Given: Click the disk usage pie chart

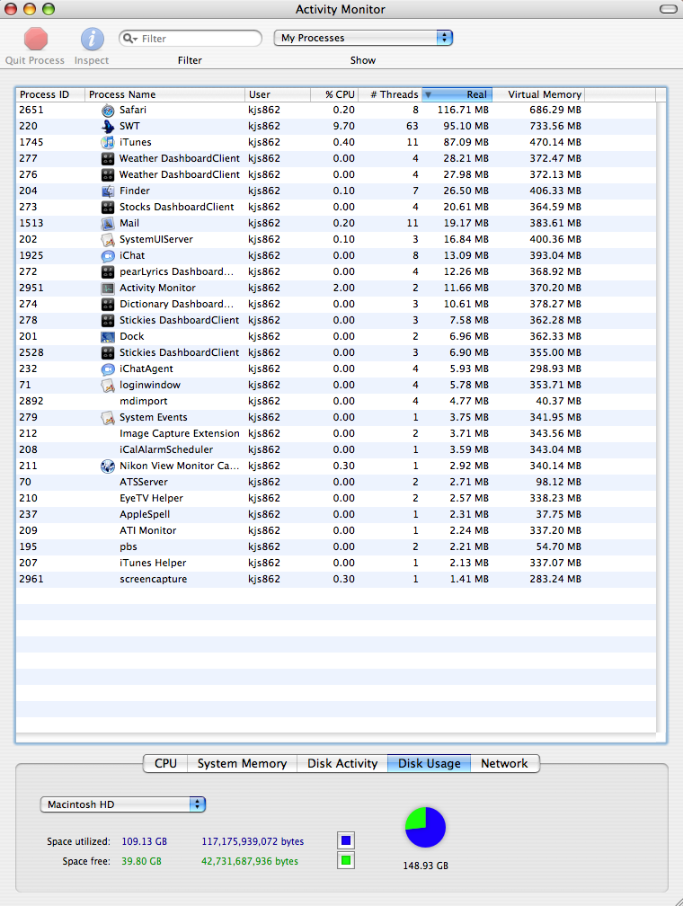Looking at the screenshot, I should click(x=425, y=828).
